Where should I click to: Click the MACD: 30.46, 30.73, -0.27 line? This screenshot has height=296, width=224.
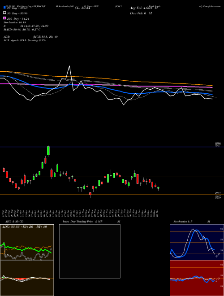tap(22, 30)
